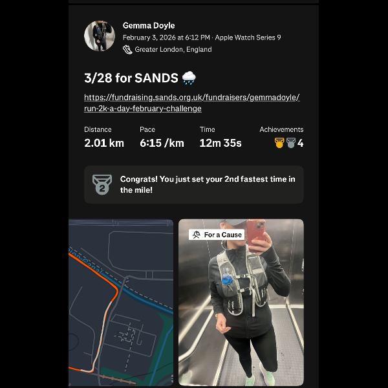Click the 2nd place medal icon
This screenshot has height=388, width=388.
[x=102, y=184]
